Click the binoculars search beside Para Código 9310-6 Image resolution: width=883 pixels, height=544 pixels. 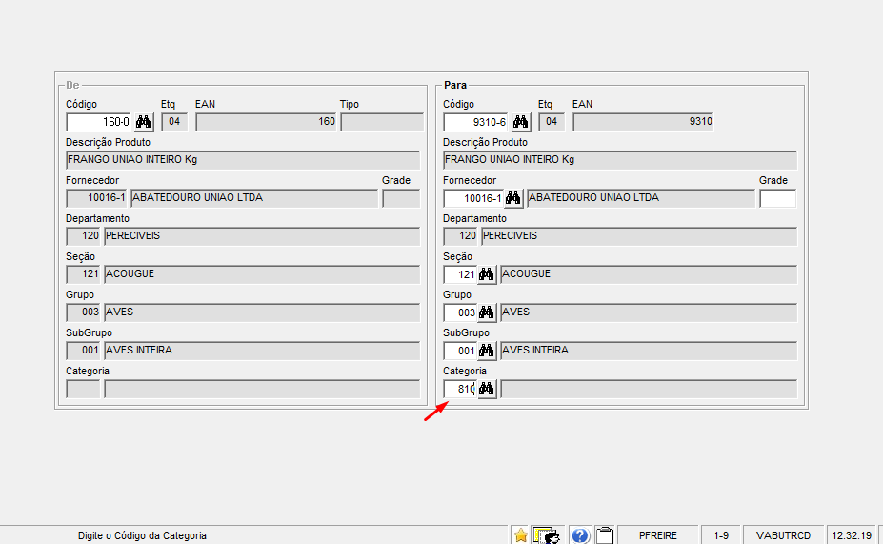coord(521,122)
